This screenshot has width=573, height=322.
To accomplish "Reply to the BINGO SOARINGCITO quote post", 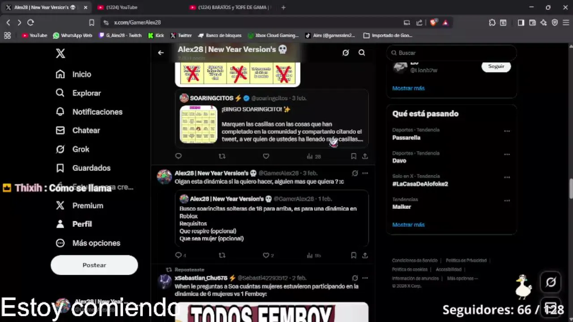I will coord(178,156).
